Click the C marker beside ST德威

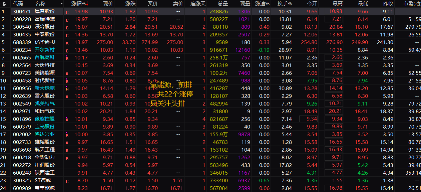[x=67, y=181]
